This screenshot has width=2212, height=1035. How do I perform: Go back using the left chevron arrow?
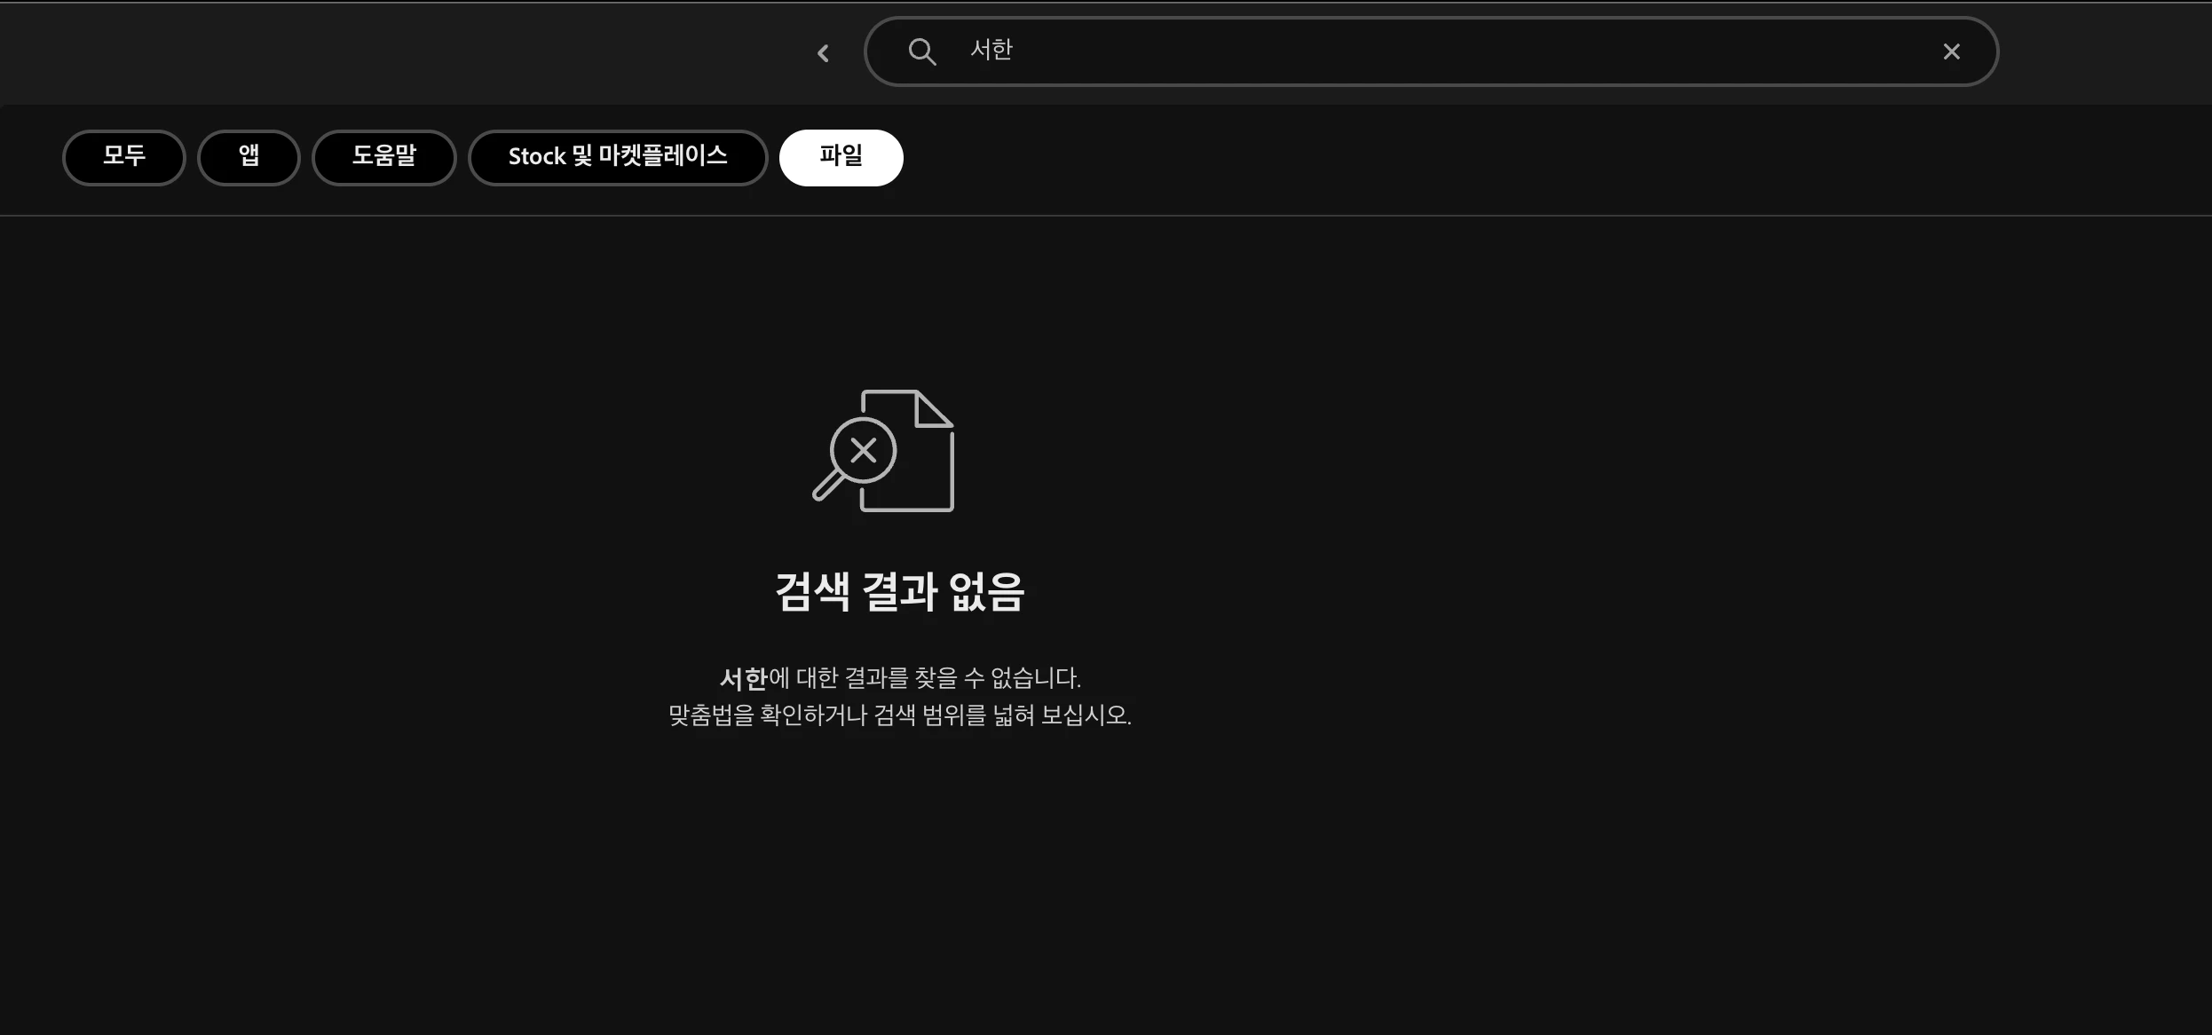[823, 53]
